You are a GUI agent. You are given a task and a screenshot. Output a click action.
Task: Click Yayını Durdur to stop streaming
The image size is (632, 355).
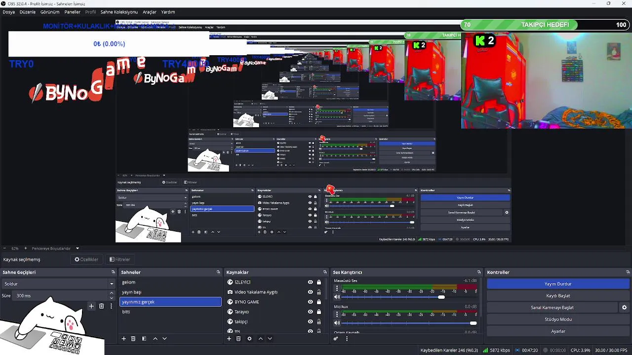coord(558,284)
